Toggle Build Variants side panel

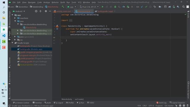pos(9,78)
